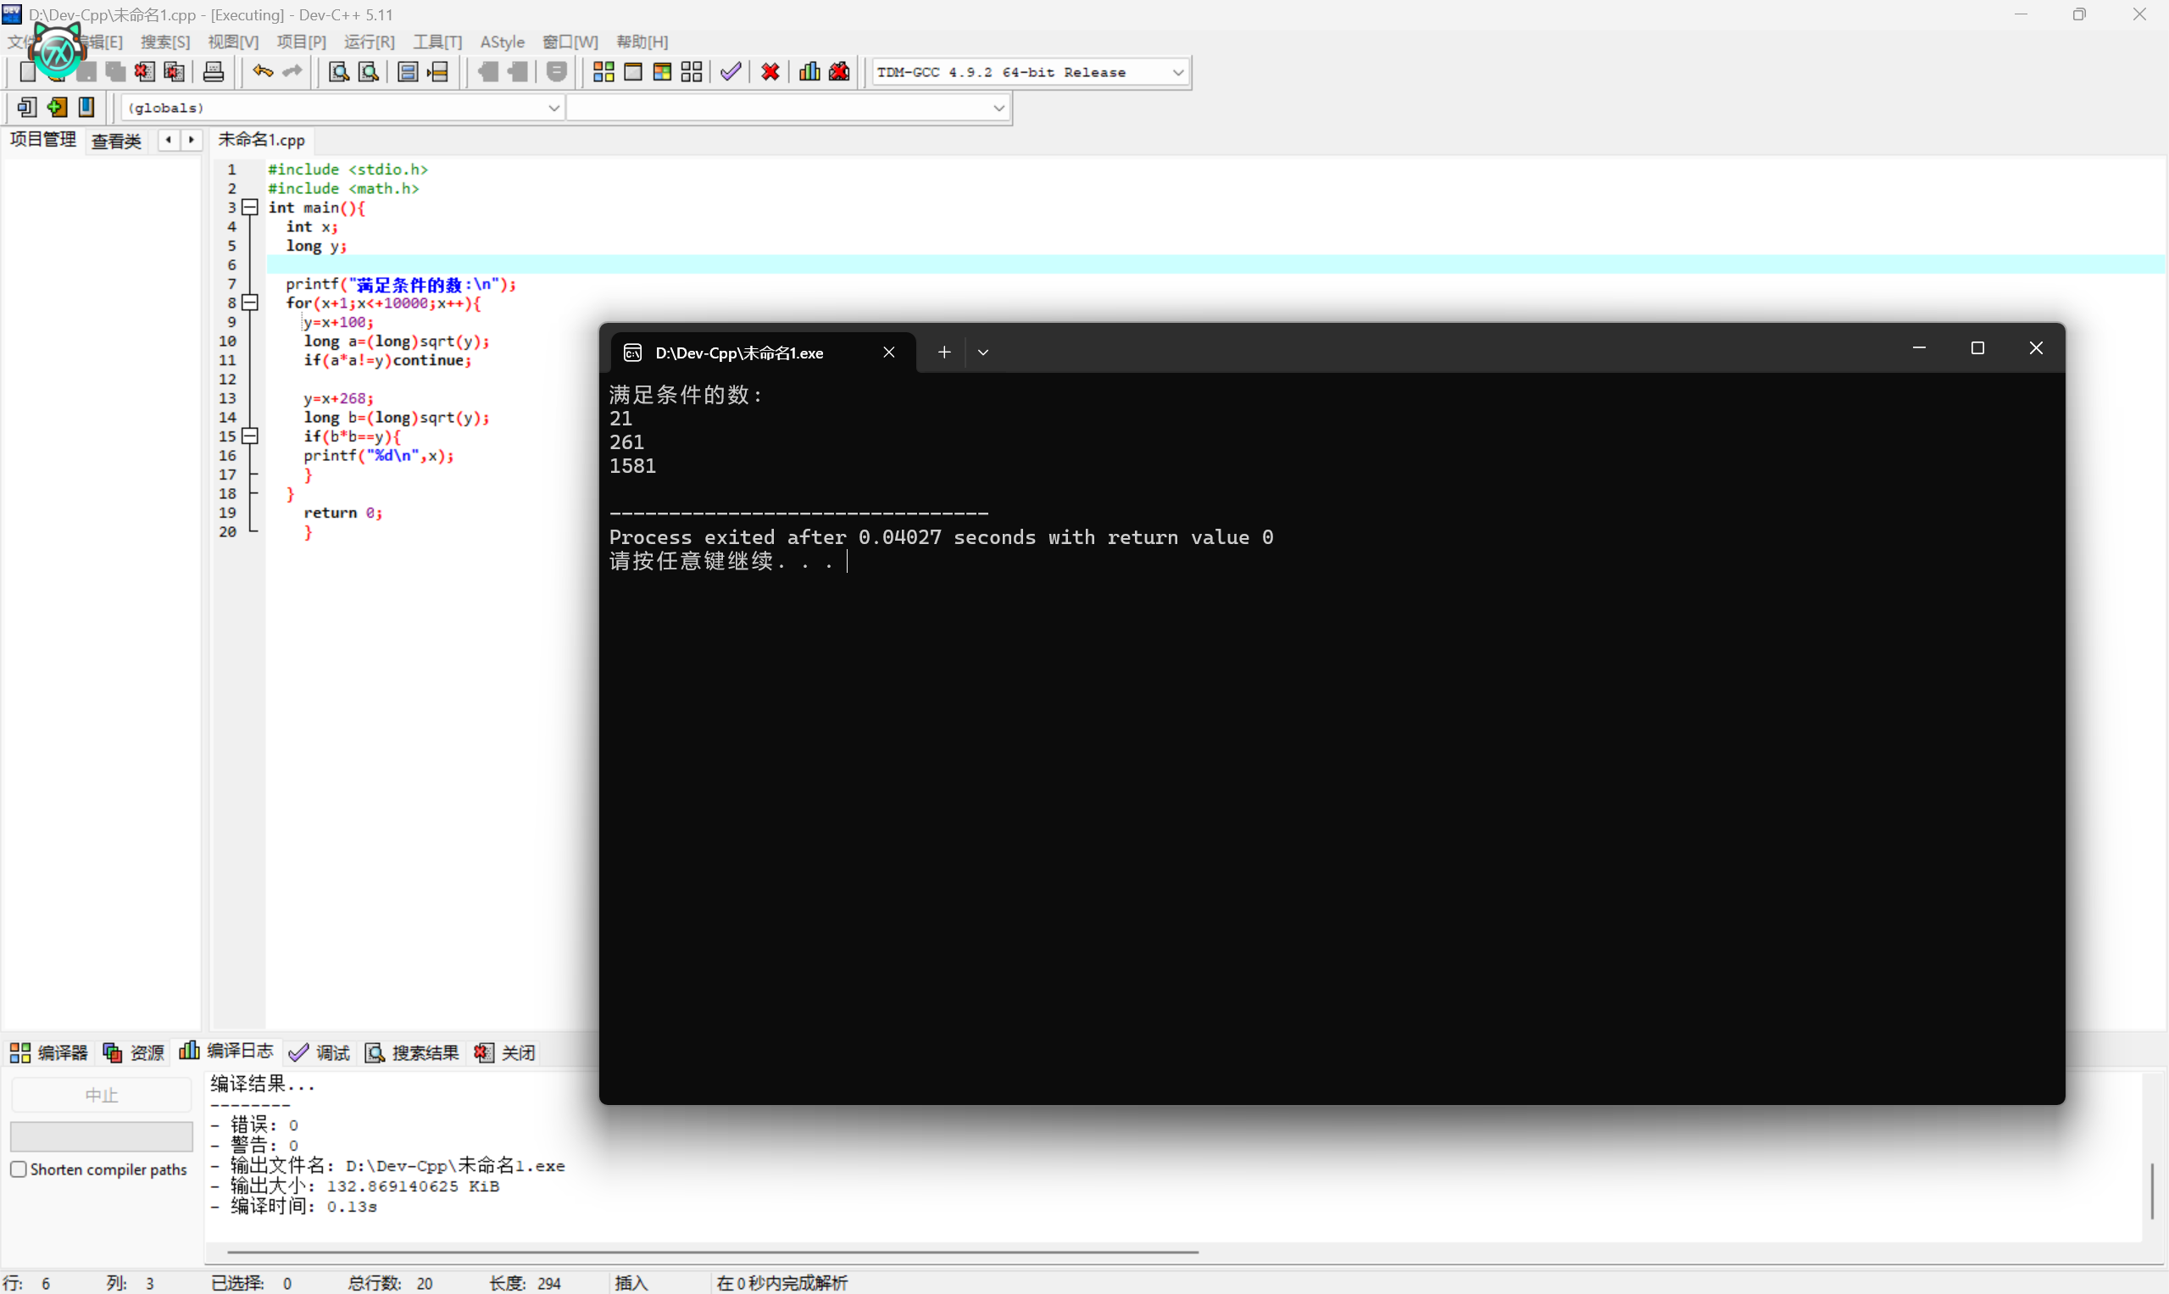Click the Compile icon in toolbar
This screenshot has width=2169, height=1294.
pyautogui.click(x=603, y=71)
